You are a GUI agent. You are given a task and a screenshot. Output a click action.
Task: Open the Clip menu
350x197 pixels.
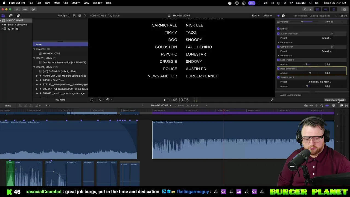pos(66,3)
